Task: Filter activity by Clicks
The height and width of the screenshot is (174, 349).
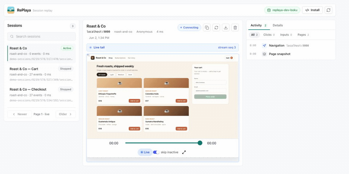Action: pyautogui.click(x=269, y=35)
